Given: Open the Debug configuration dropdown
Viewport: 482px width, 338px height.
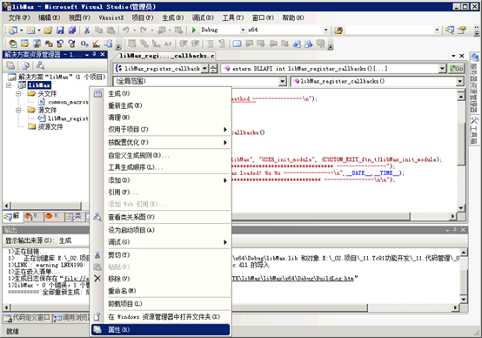Looking at the screenshot, I should click(x=243, y=30).
